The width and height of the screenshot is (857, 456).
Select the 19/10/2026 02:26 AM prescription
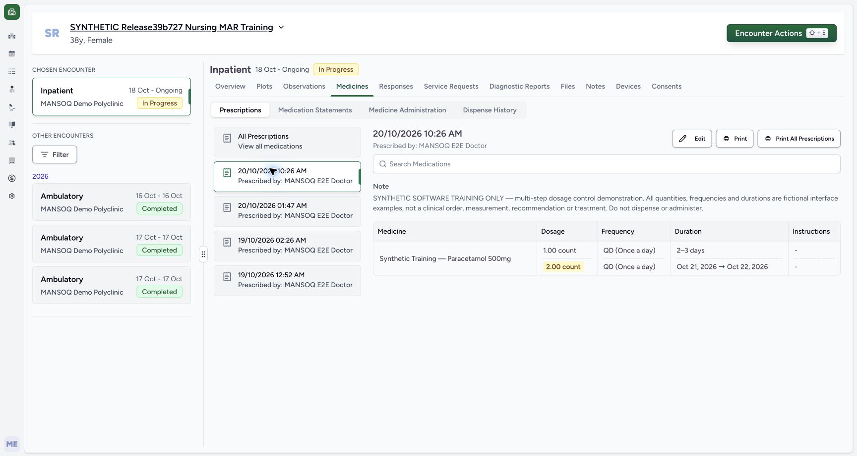pos(287,246)
